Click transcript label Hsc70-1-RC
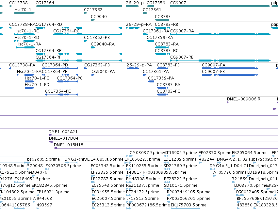The width and height of the screenshot is (278, 210). pos(26,31)
